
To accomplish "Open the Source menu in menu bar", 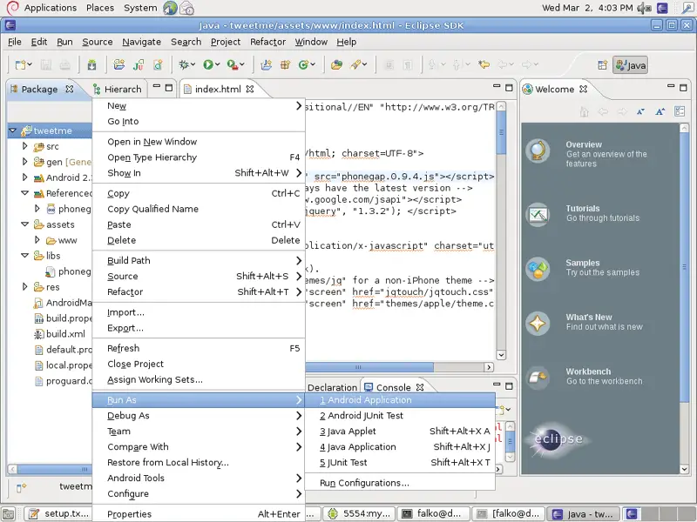I will (x=97, y=42).
